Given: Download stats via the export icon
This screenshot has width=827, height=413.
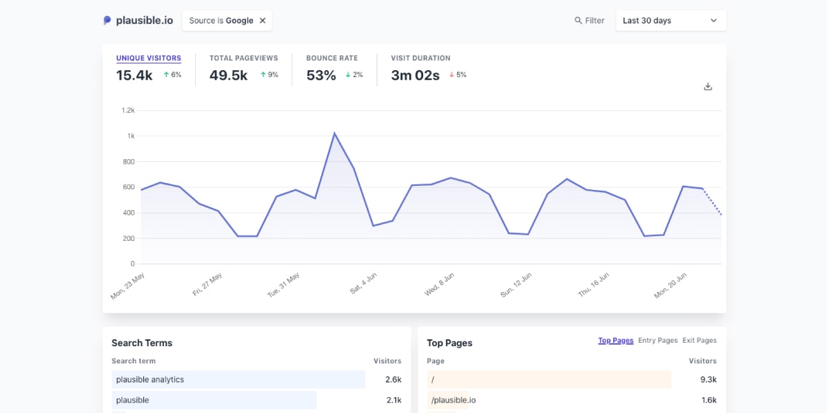Looking at the screenshot, I should pyautogui.click(x=708, y=87).
